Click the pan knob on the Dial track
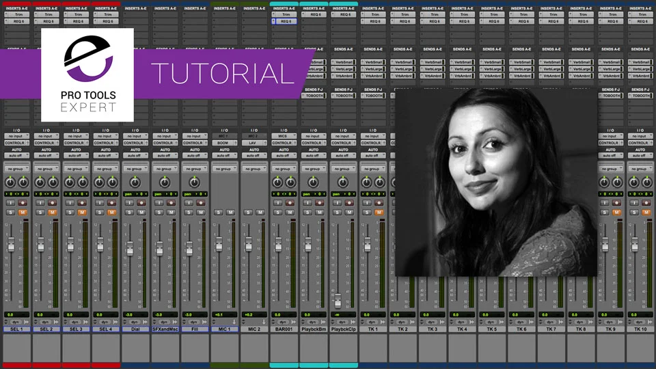 tap(135, 182)
